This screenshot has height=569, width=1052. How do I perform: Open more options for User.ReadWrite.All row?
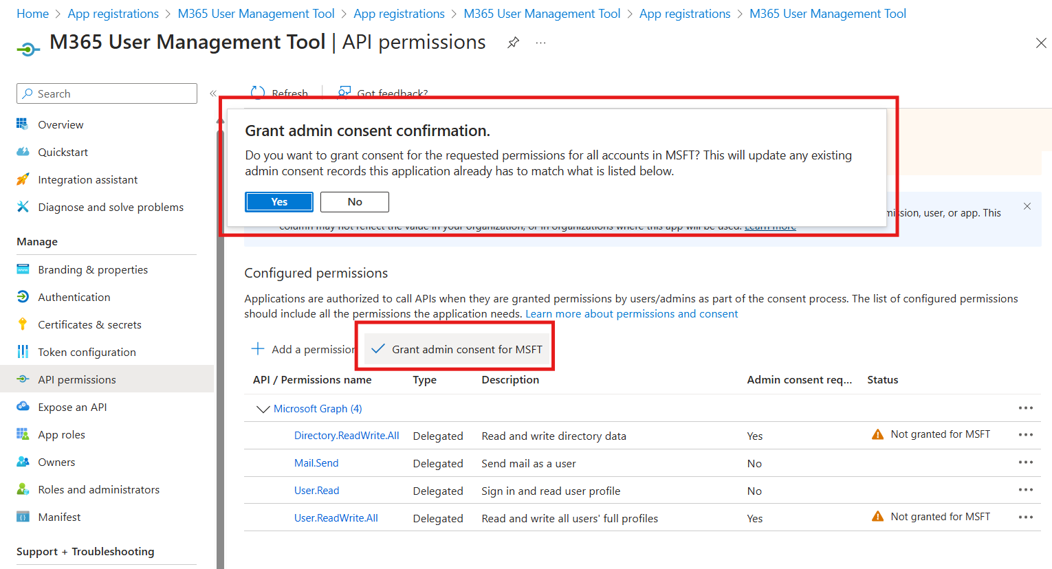1026,517
